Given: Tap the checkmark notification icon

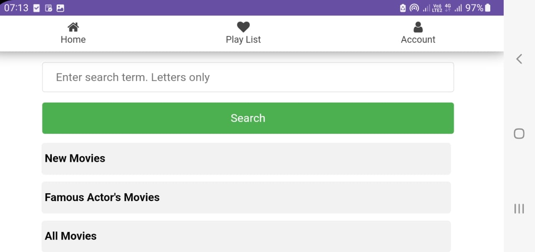Looking at the screenshot, I should point(36,8).
